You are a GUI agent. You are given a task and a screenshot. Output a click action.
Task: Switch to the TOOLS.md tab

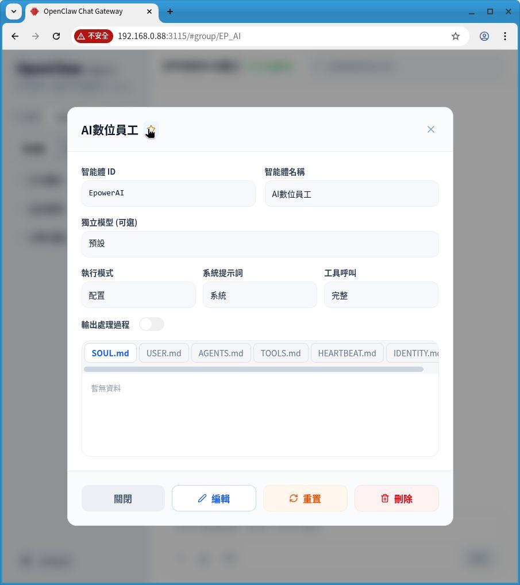(280, 353)
